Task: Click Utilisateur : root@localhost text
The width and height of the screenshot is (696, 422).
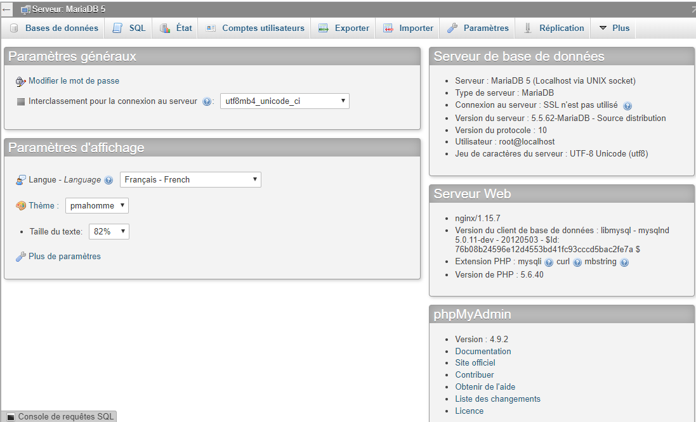Action: tap(504, 141)
